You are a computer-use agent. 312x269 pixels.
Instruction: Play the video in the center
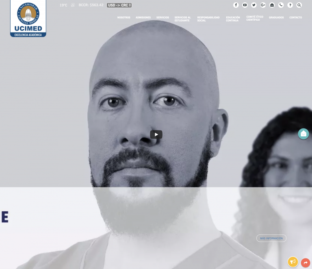(x=156, y=134)
